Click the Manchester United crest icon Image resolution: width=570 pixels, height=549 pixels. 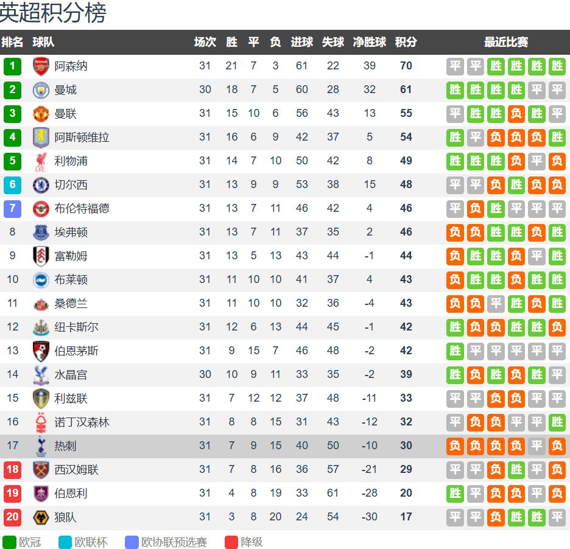click(x=41, y=114)
